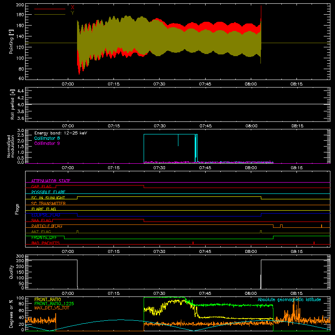
Task: Select the Collimator 9 legend entry
Action: click(47, 143)
